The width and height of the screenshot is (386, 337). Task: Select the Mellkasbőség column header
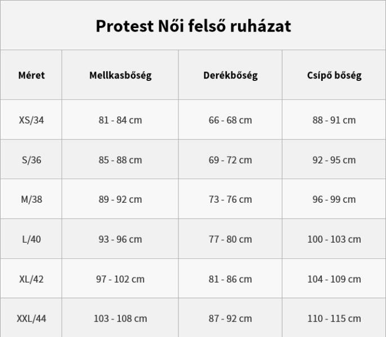(120, 75)
